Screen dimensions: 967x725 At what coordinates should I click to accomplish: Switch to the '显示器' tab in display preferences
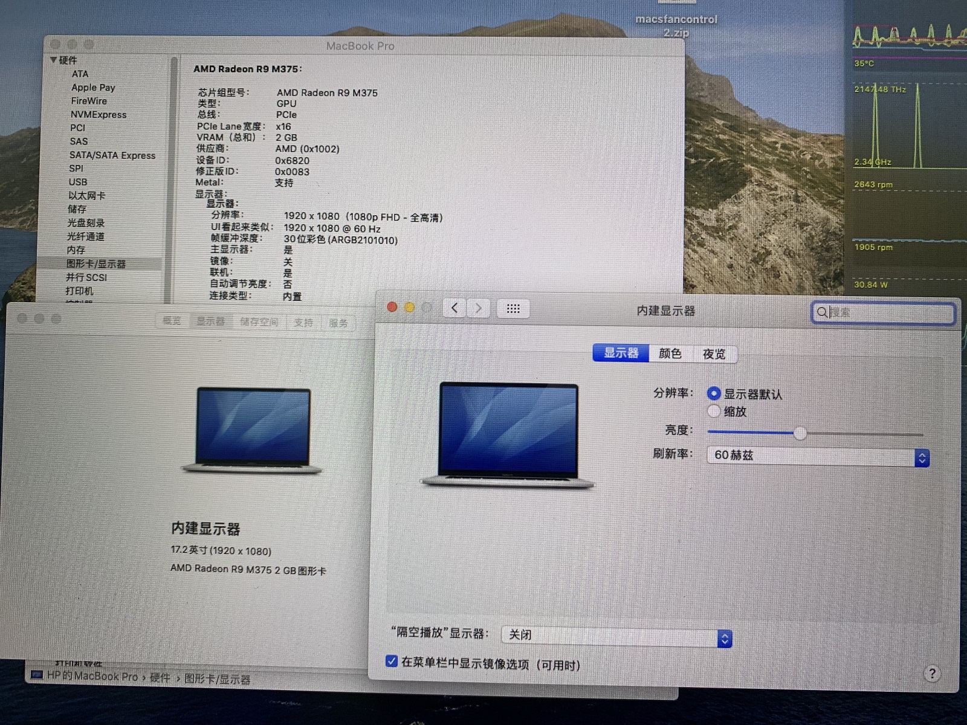point(621,353)
